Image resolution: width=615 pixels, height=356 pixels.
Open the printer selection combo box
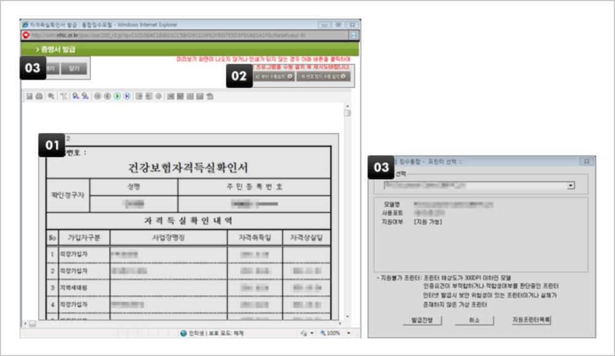pyautogui.click(x=479, y=185)
